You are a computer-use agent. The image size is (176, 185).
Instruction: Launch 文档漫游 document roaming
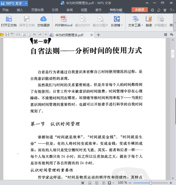pyautogui.click(x=43, y=21)
